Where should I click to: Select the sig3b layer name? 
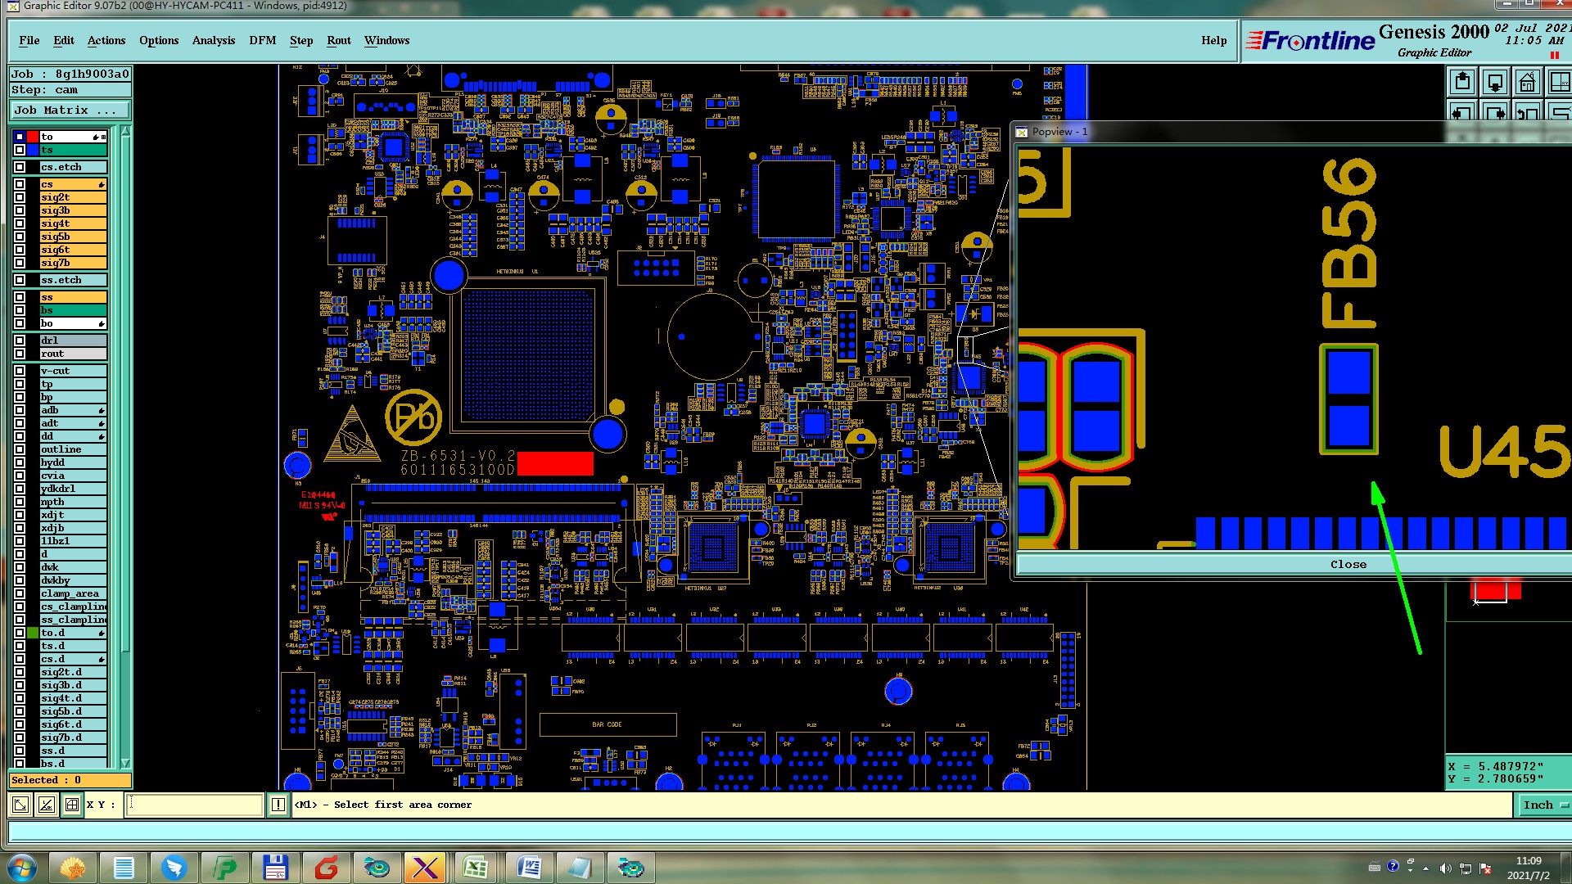point(73,210)
